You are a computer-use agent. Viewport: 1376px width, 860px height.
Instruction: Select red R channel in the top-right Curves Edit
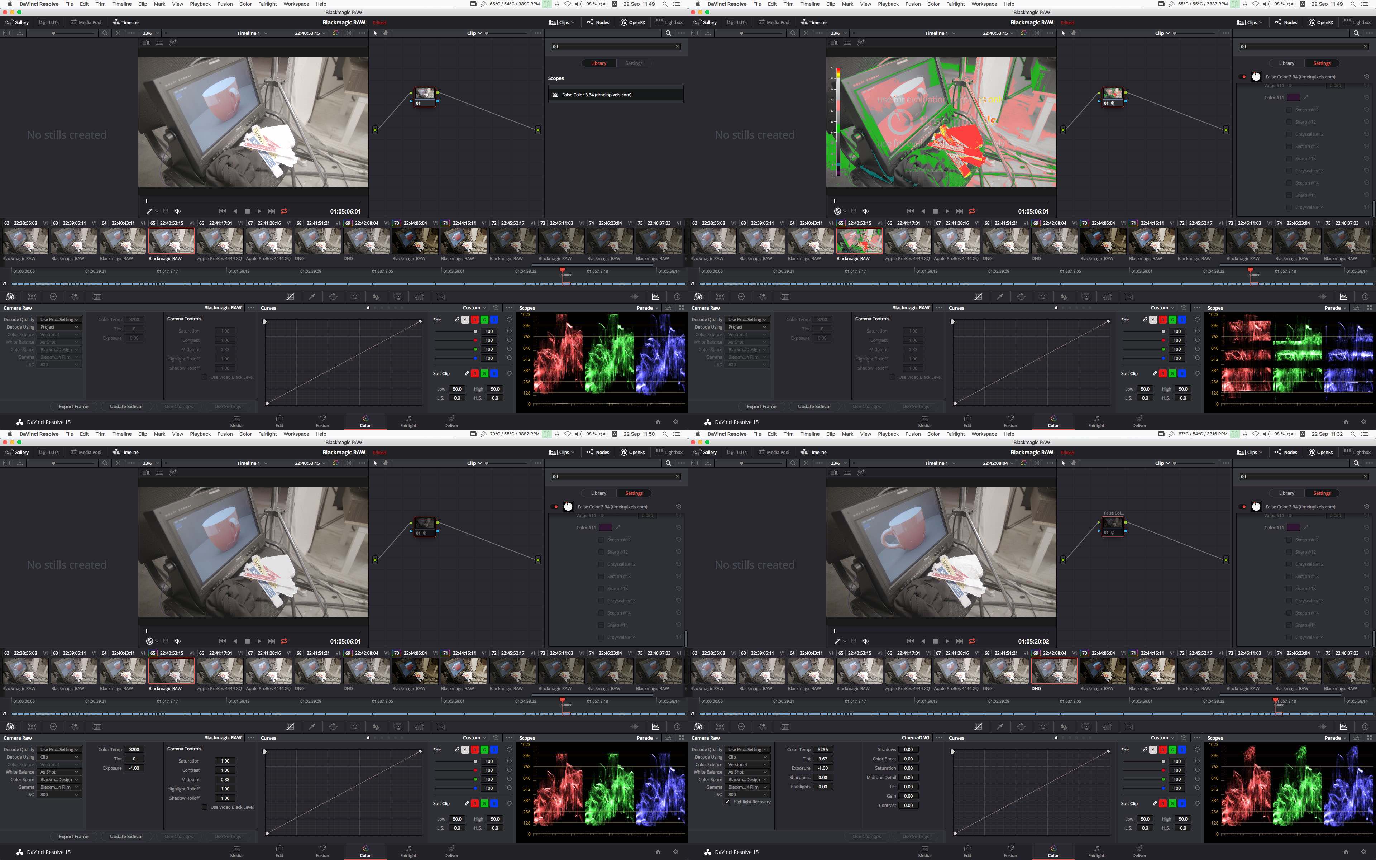coord(1162,320)
